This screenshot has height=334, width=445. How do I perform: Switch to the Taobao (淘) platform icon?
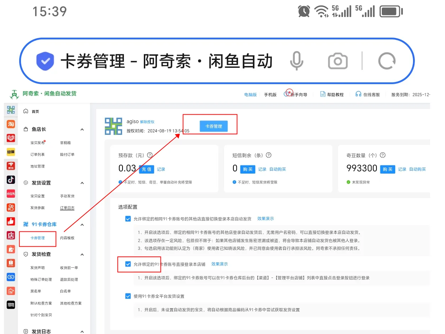coord(11,124)
